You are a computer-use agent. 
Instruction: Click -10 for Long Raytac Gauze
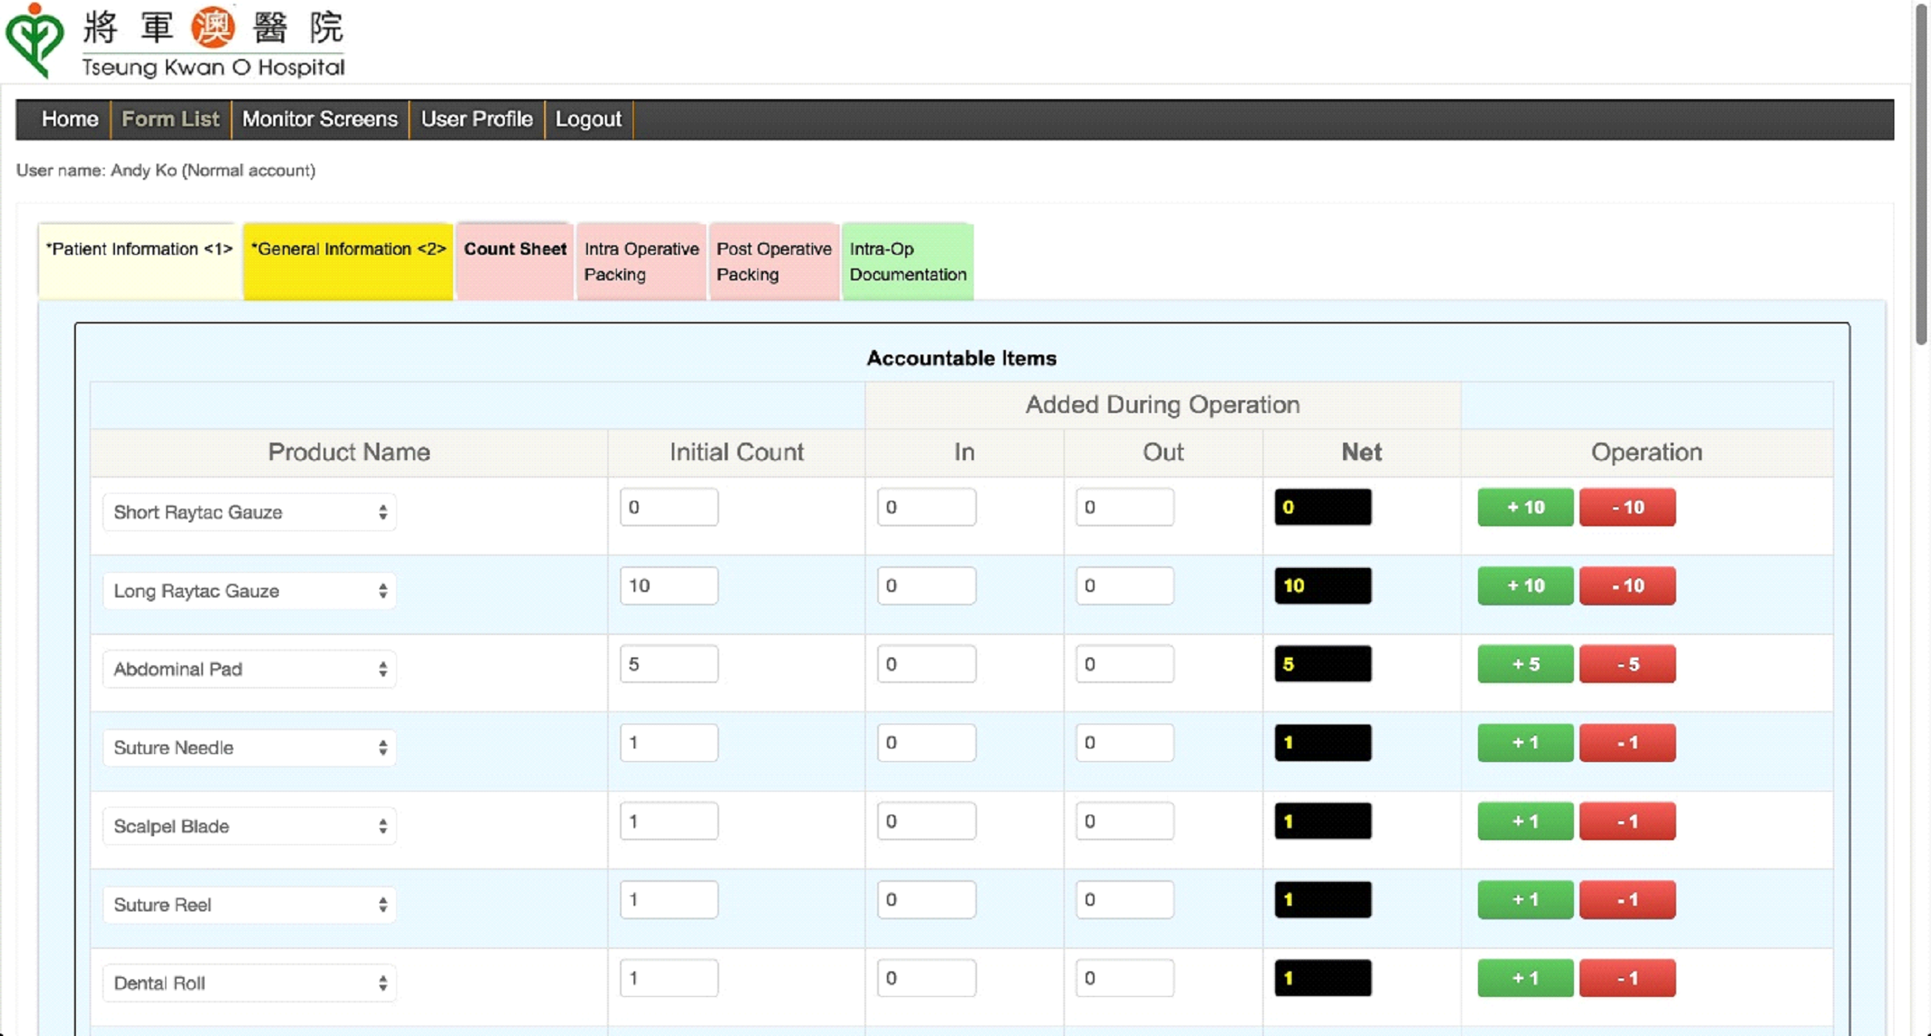pyautogui.click(x=1627, y=585)
